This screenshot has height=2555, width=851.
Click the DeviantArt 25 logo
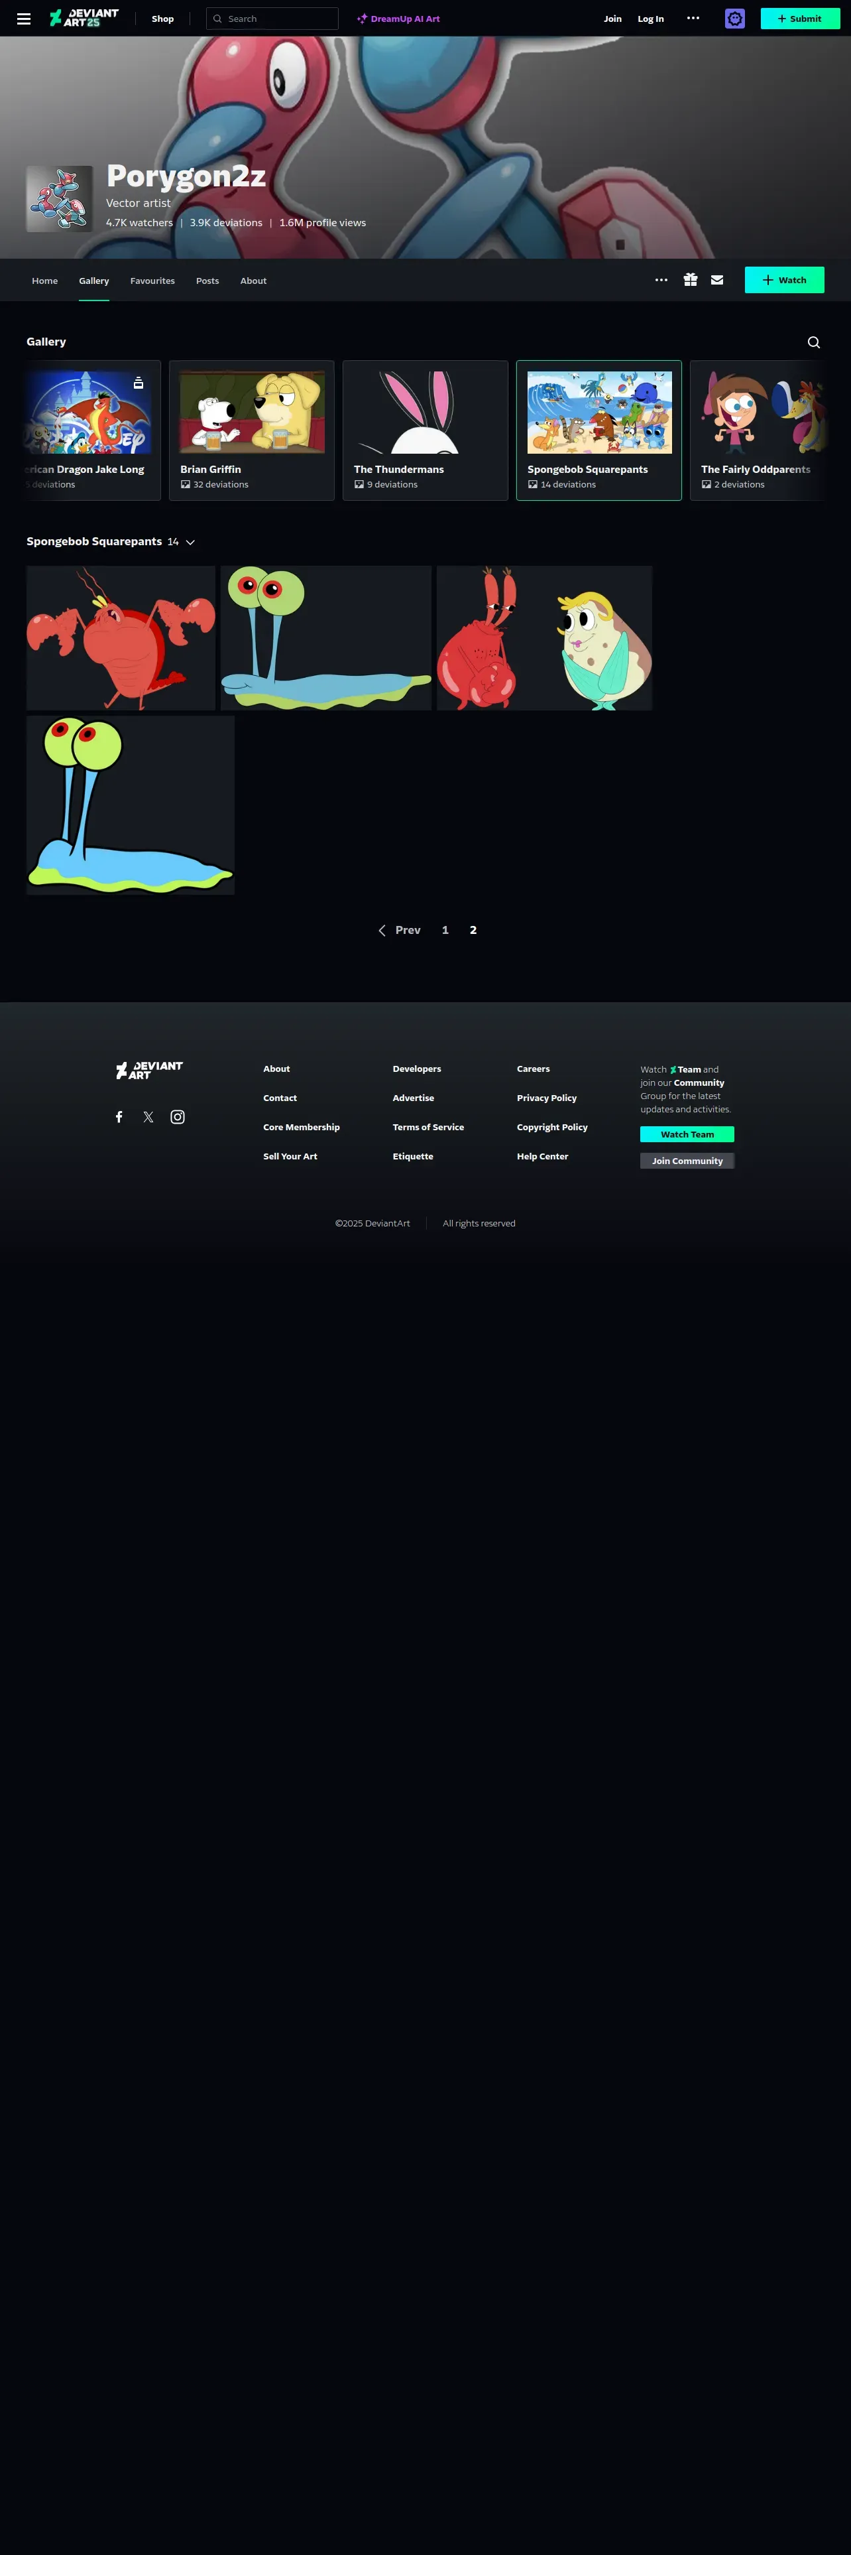coord(84,18)
